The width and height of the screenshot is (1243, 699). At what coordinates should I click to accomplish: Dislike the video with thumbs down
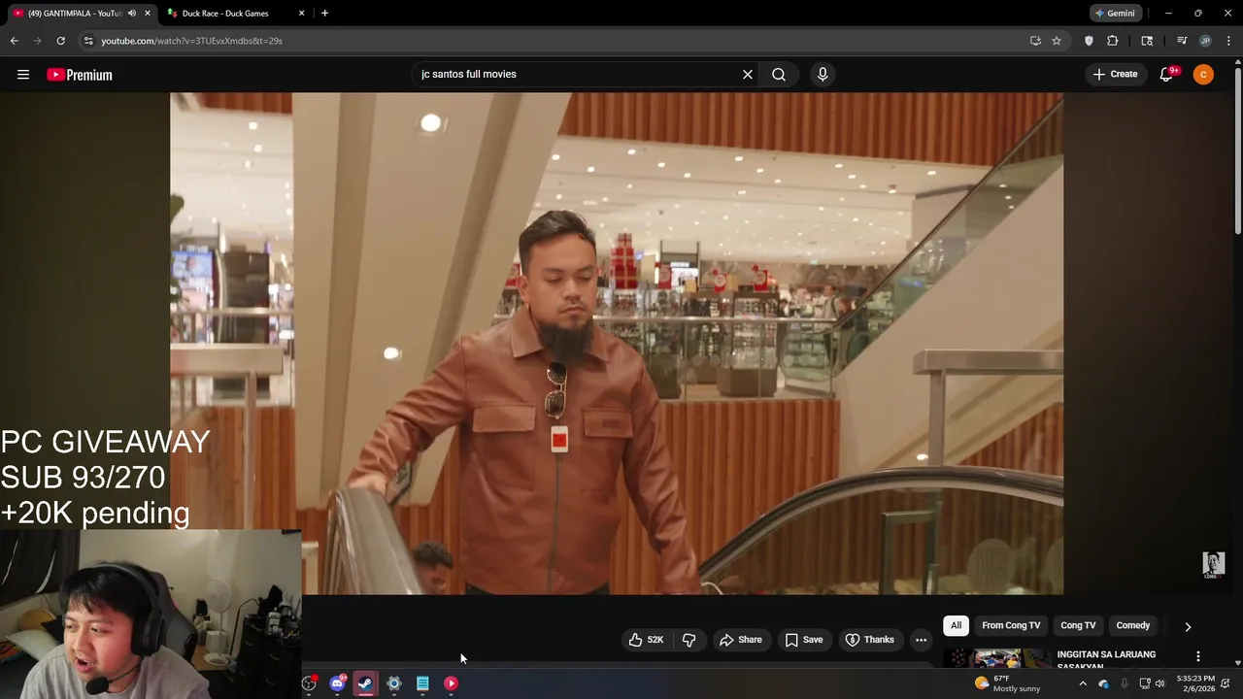pos(689,640)
